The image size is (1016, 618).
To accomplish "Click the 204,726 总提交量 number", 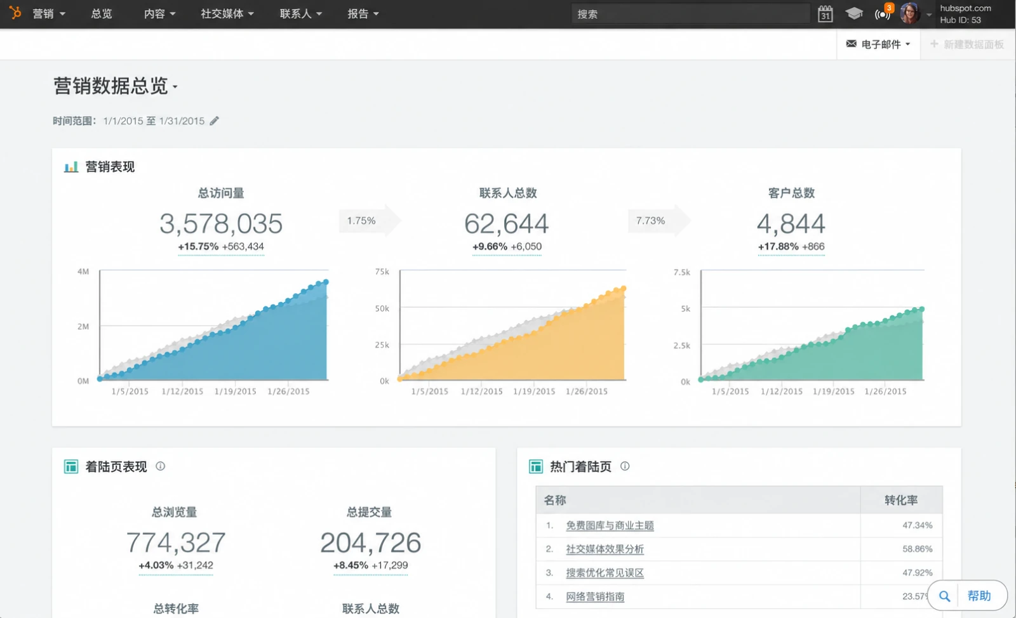I will pyautogui.click(x=371, y=543).
